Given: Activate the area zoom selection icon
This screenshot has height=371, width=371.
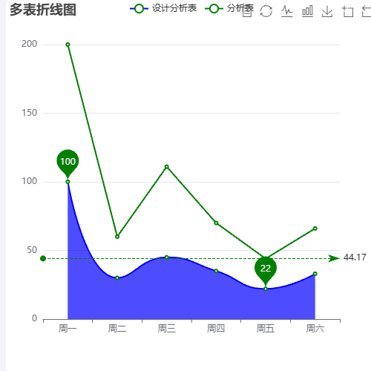Looking at the screenshot, I should pos(347,11).
